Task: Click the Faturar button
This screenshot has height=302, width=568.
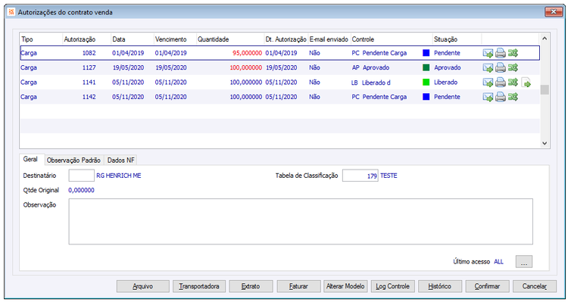Action: tap(298, 286)
